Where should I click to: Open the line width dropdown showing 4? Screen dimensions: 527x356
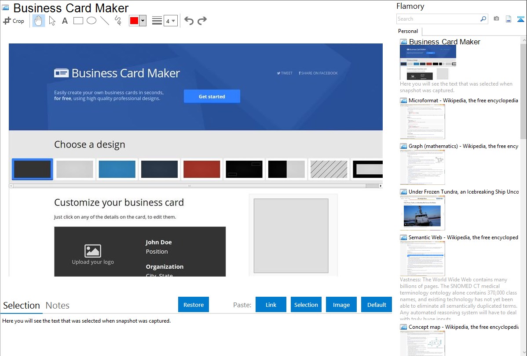[171, 21]
